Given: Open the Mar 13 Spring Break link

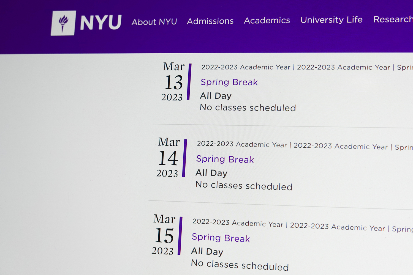Looking at the screenshot, I should point(229,82).
